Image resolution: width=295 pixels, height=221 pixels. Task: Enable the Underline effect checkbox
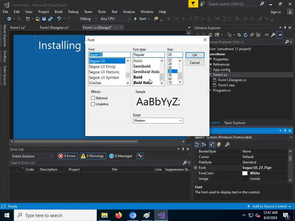(x=93, y=104)
